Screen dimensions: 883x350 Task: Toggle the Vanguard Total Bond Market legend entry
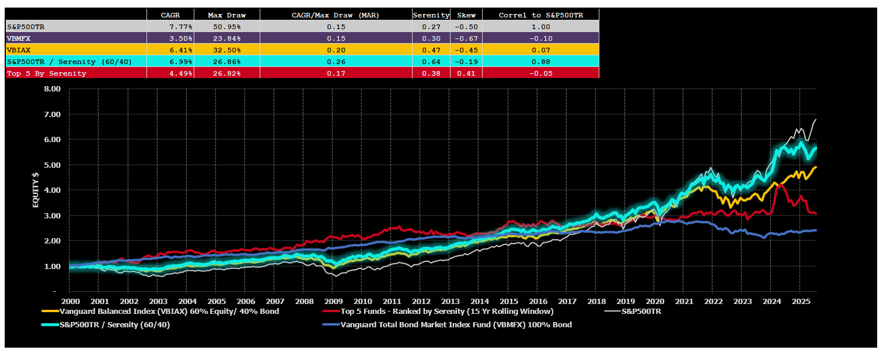[456, 325]
